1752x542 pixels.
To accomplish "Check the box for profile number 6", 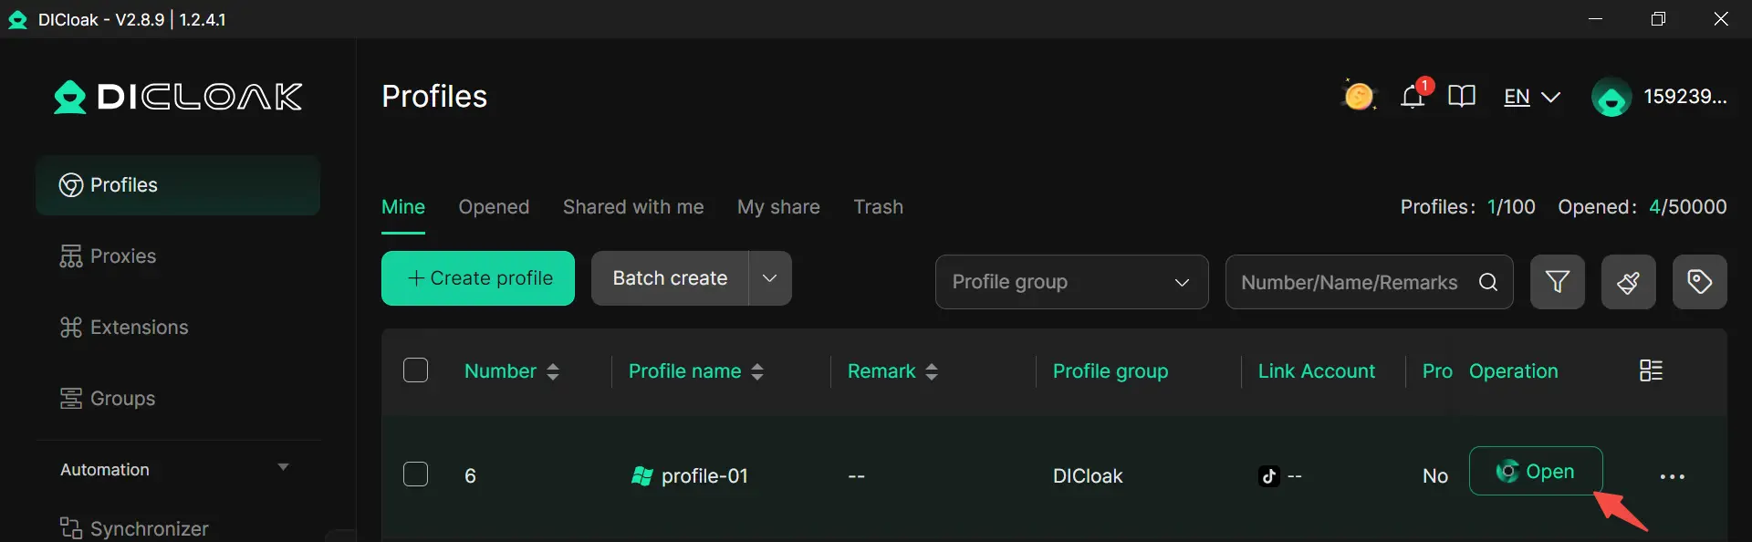I will point(415,474).
